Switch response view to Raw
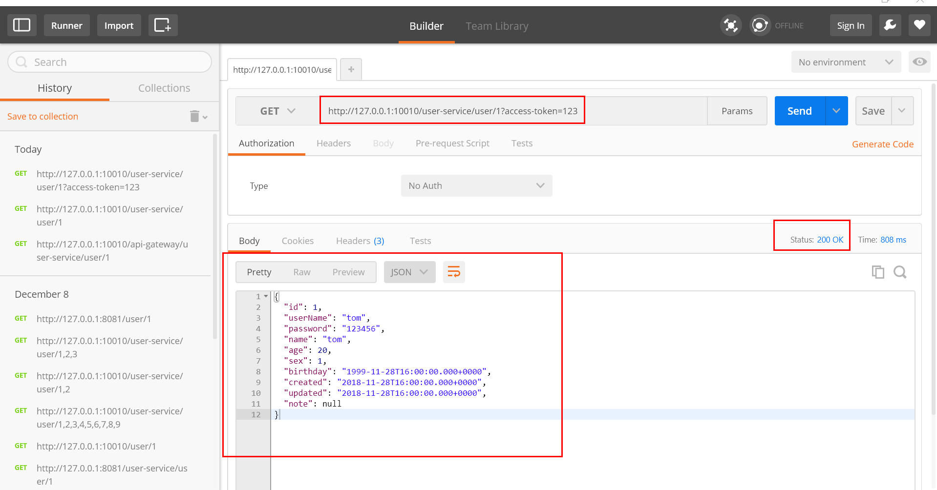Screen dimensions: 937x490 pyautogui.click(x=302, y=272)
